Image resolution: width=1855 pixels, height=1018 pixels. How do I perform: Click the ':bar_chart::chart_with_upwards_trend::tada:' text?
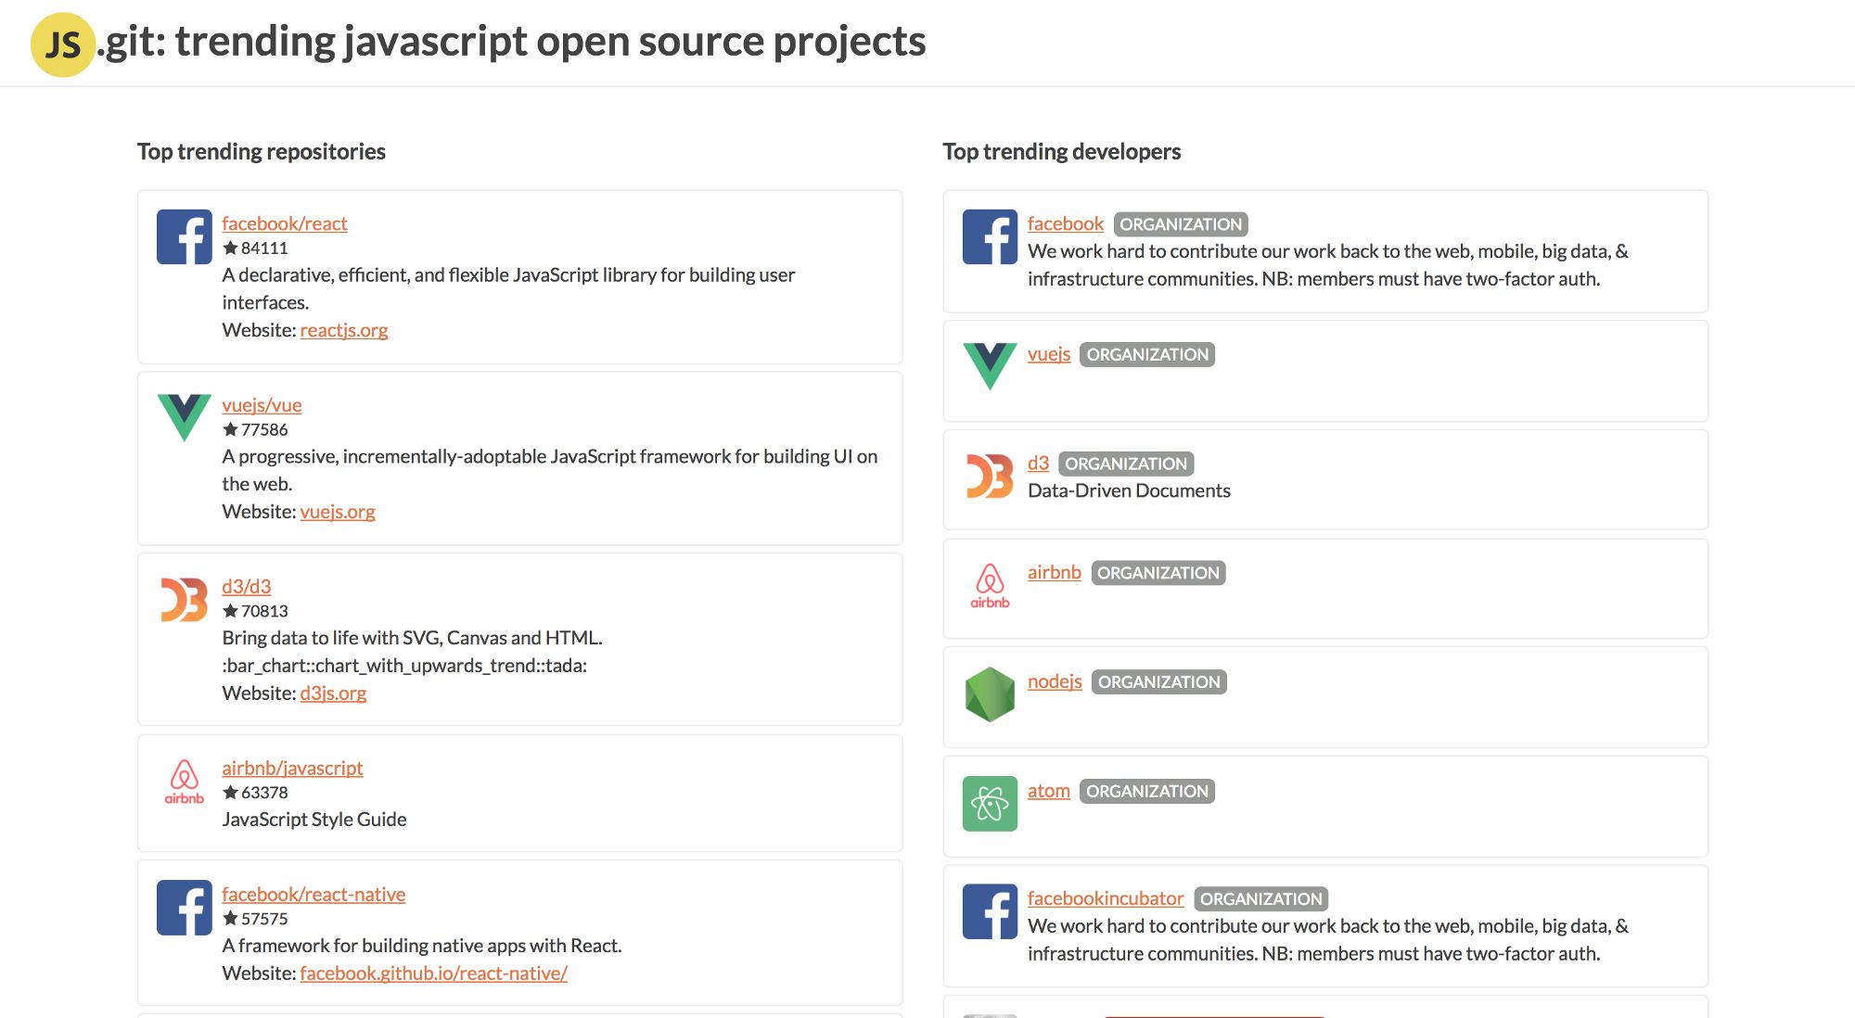[x=404, y=666]
